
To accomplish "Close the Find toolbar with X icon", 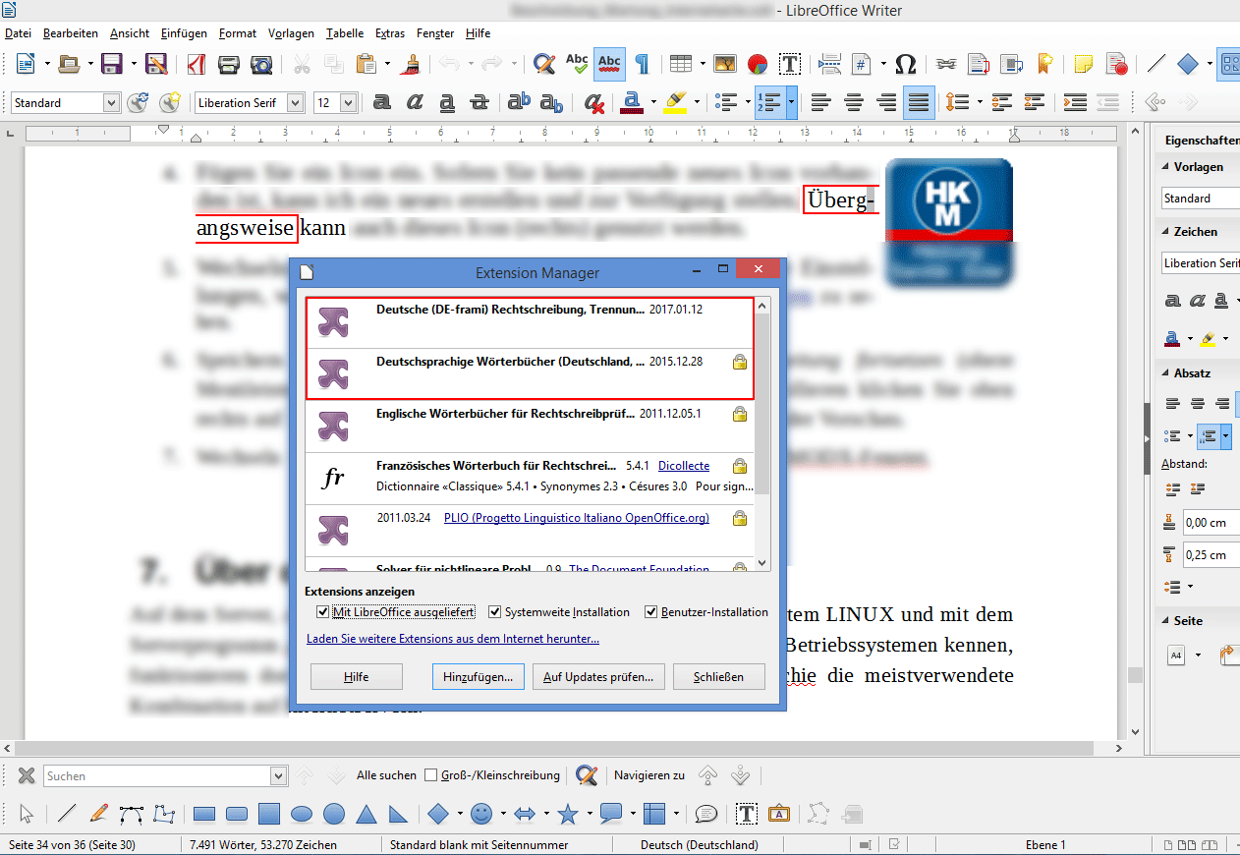I will [x=27, y=775].
